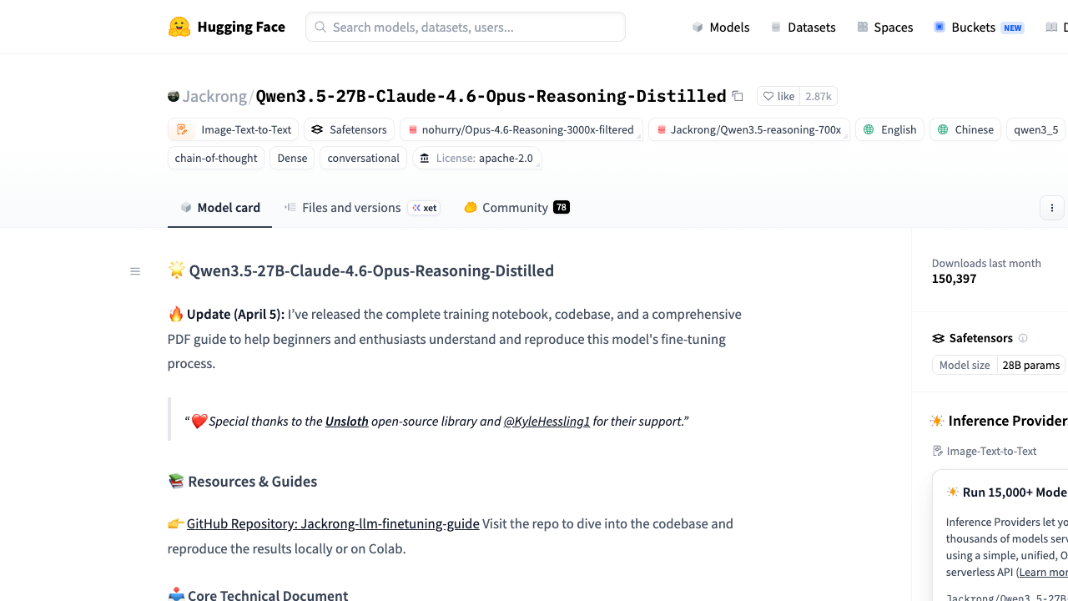Click the conversational tag
This screenshot has height=601, width=1068.
coord(364,158)
